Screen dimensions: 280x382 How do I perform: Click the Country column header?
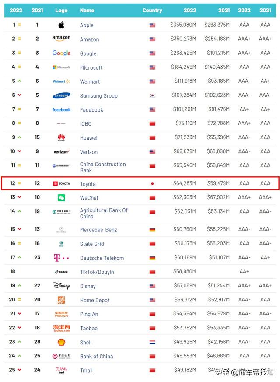coord(152,11)
